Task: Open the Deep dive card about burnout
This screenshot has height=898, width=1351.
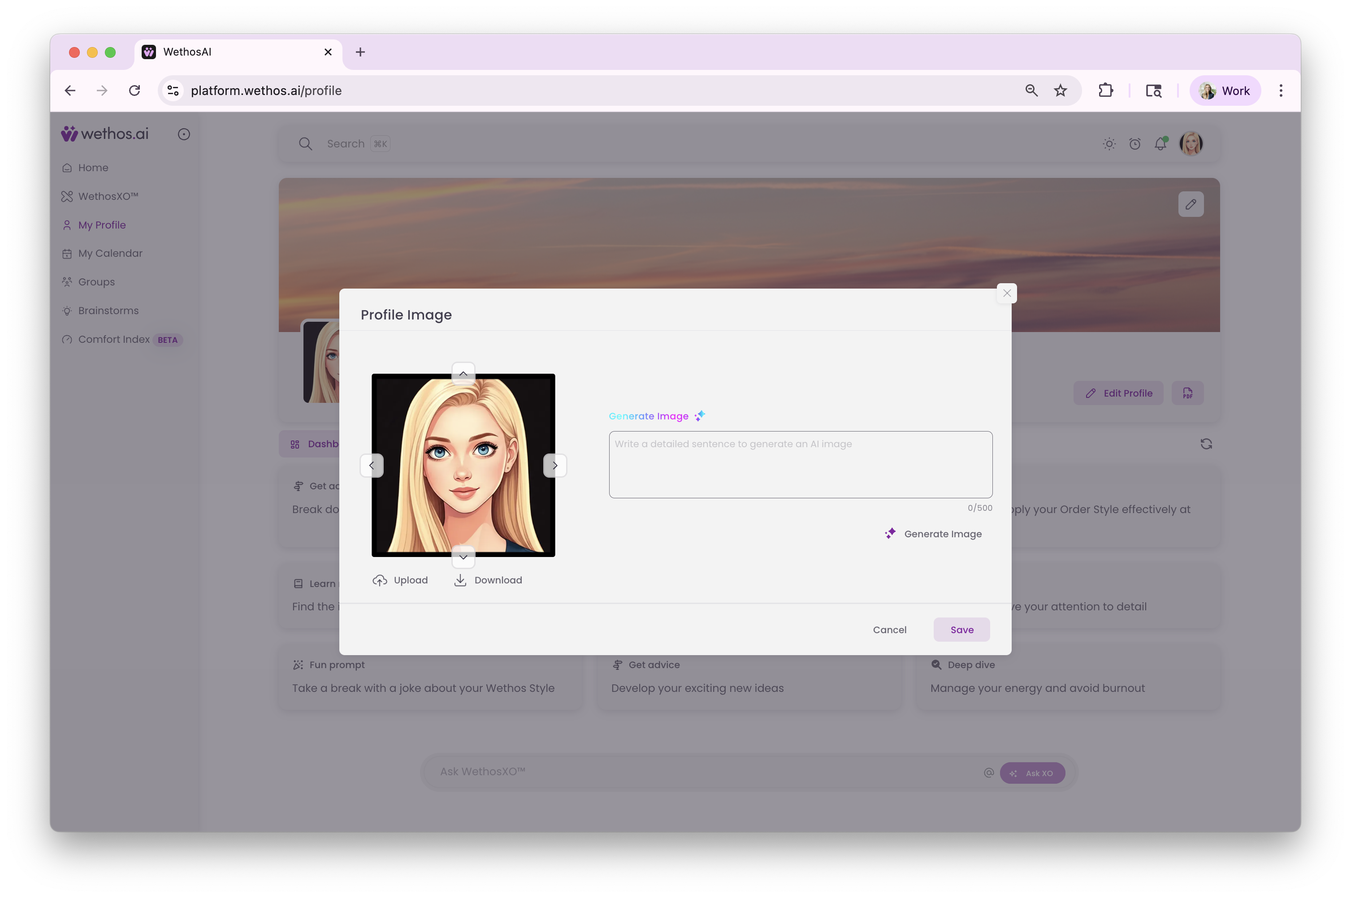Action: [x=1068, y=677]
